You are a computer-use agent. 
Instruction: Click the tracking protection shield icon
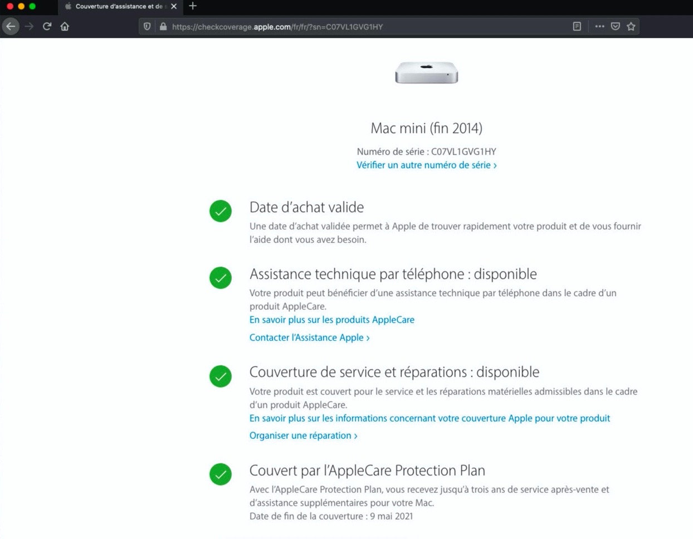point(147,26)
